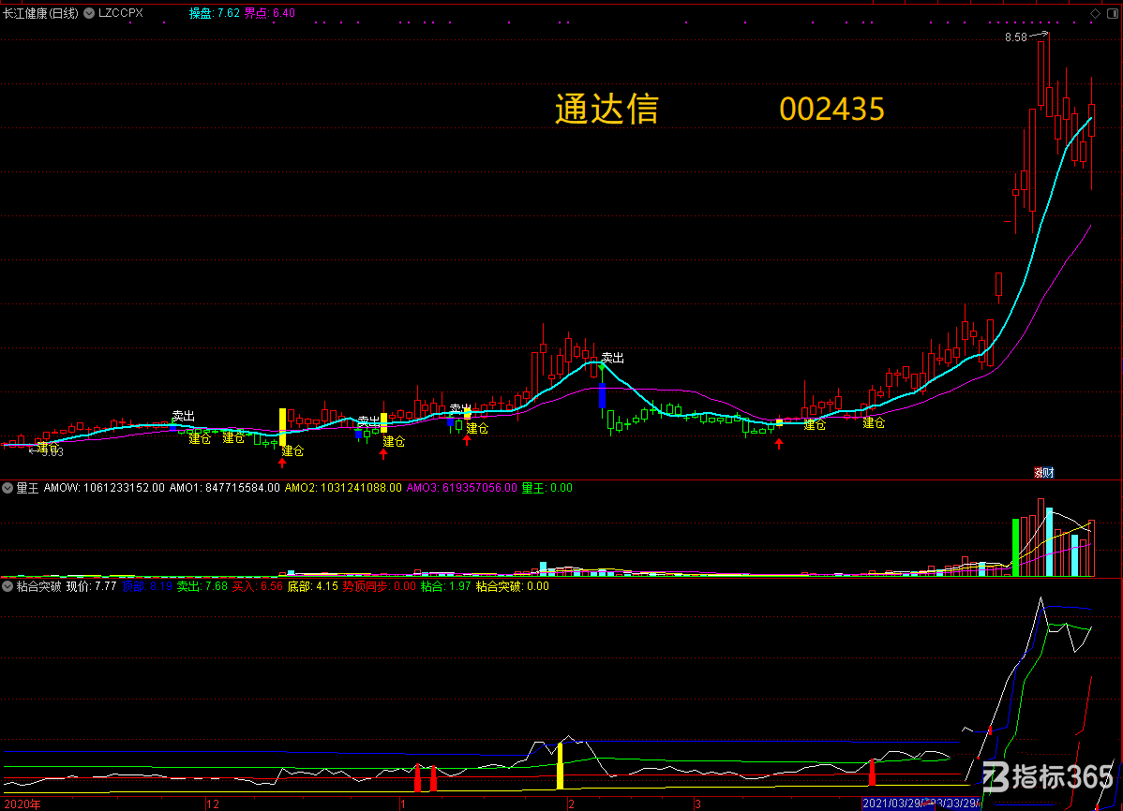Select 顶部: 8.19 value

point(147,586)
